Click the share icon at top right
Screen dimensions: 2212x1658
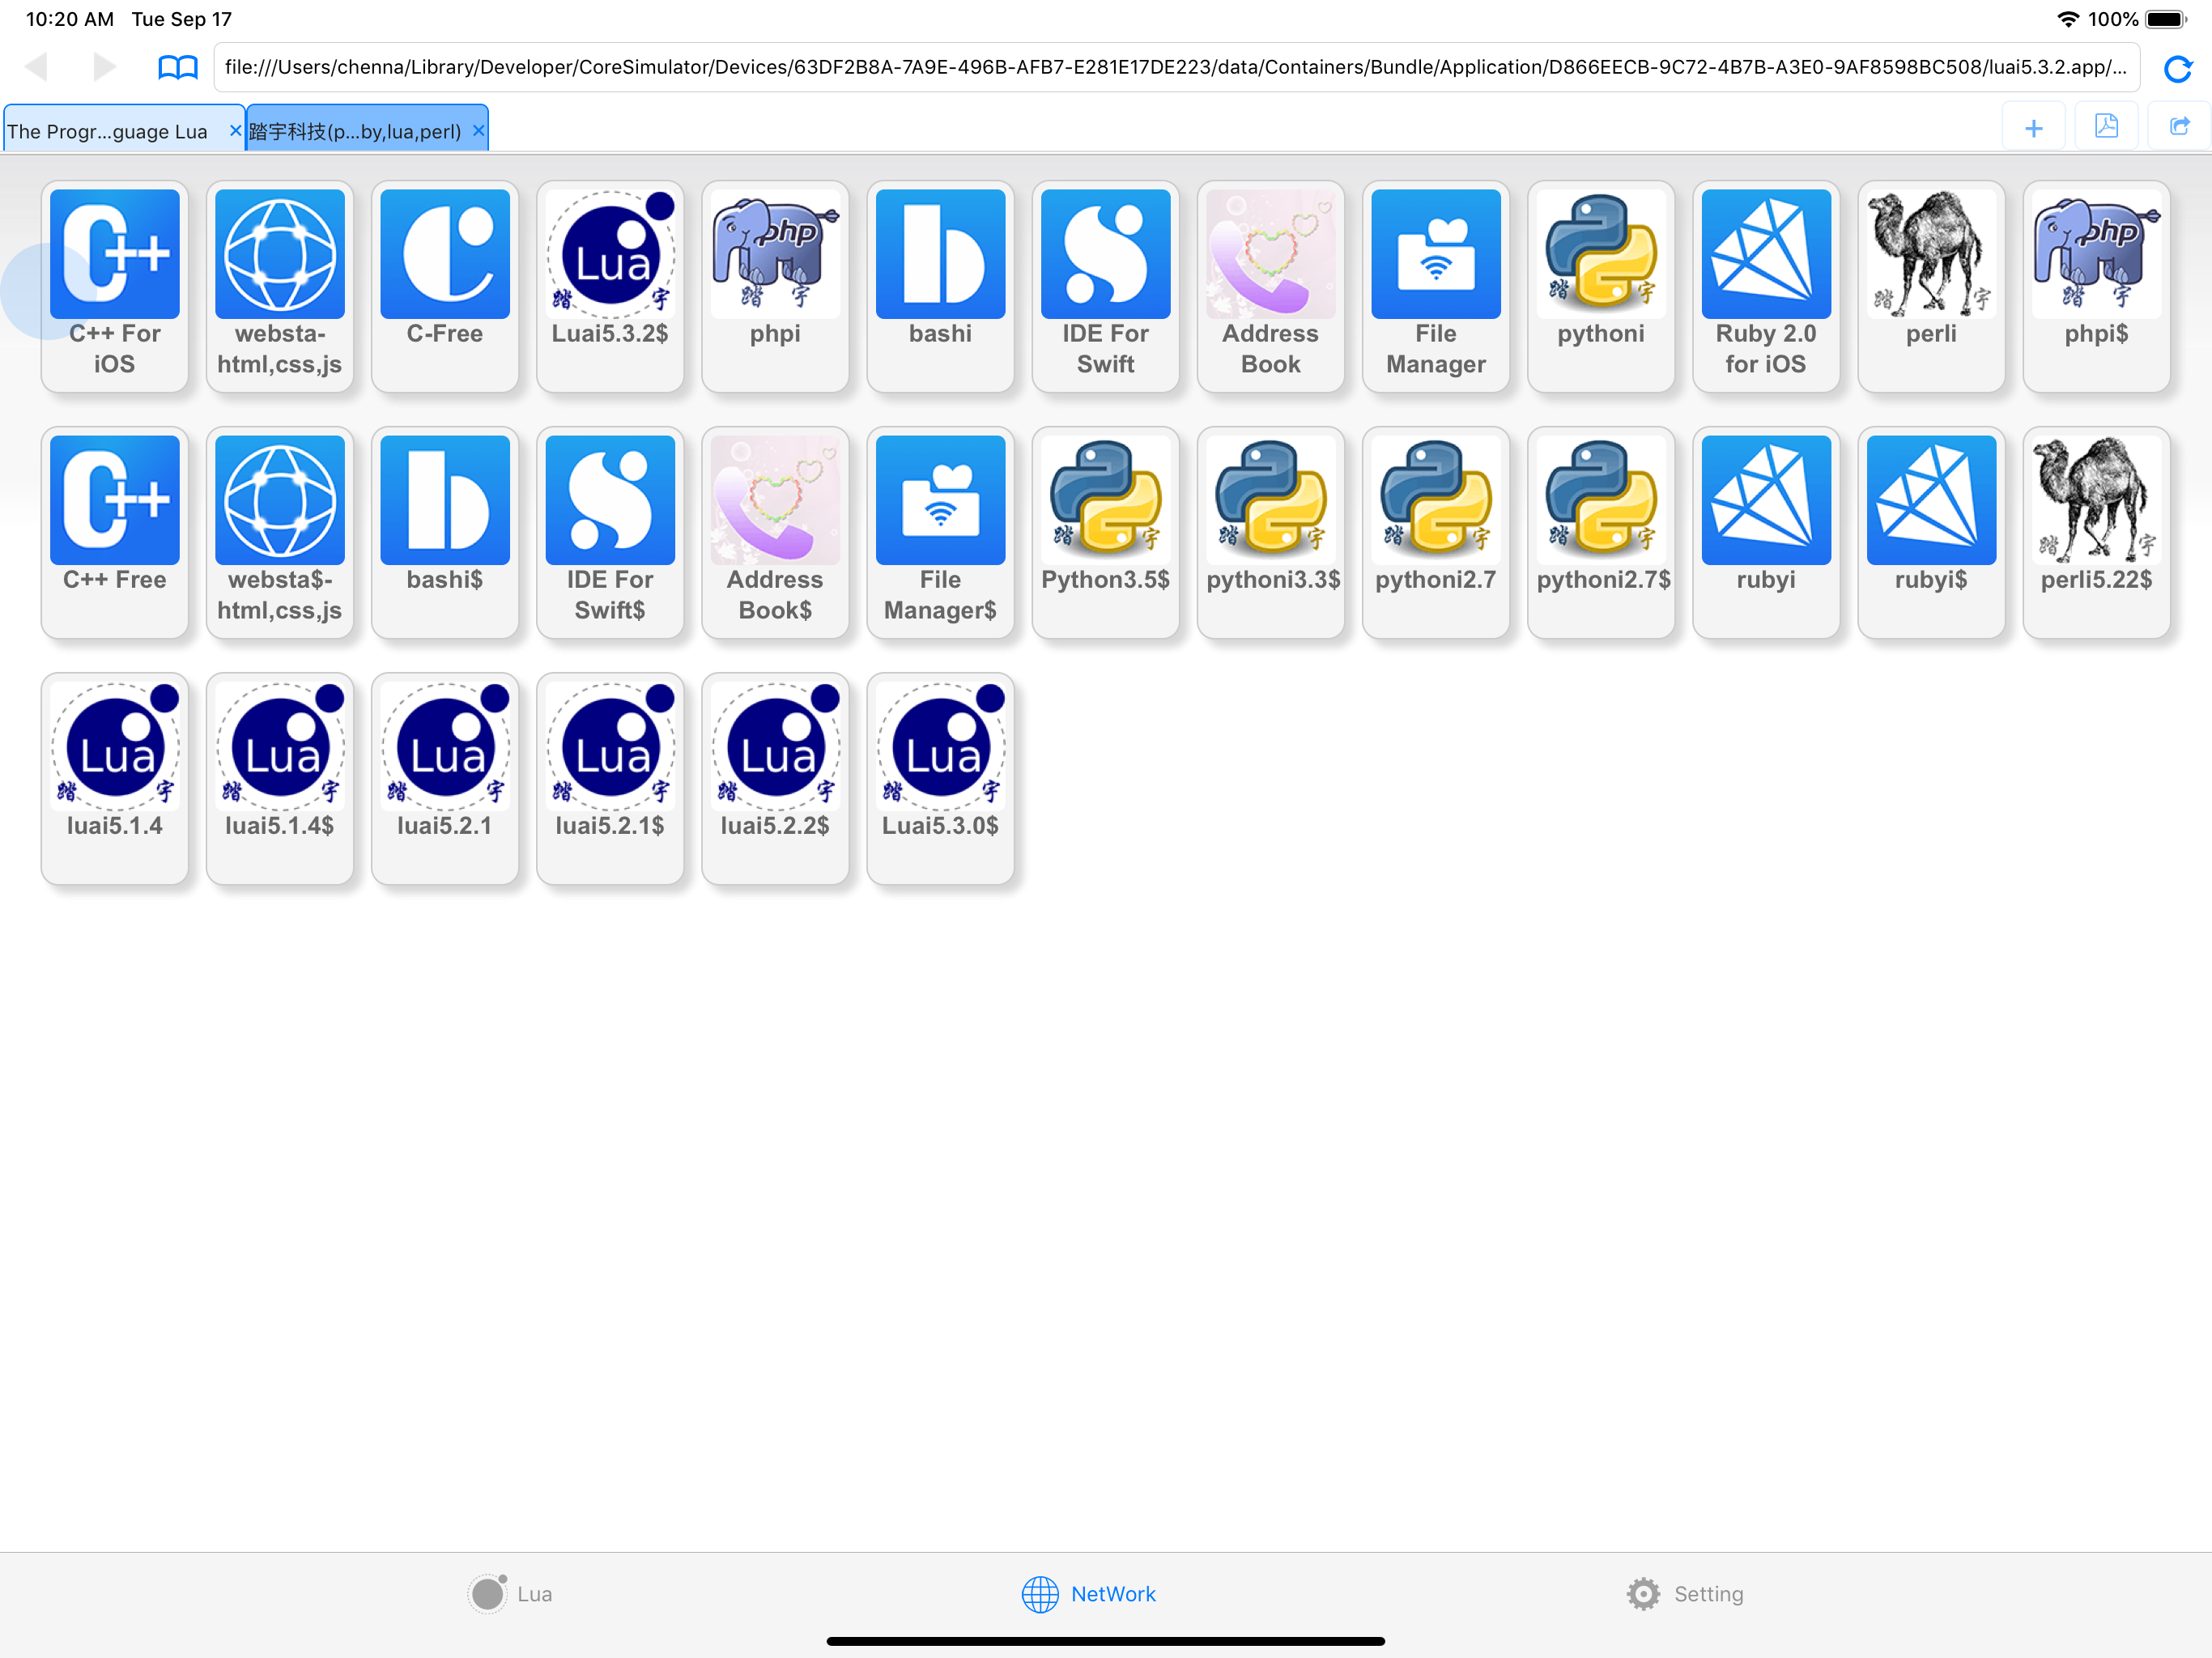click(x=2179, y=127)
